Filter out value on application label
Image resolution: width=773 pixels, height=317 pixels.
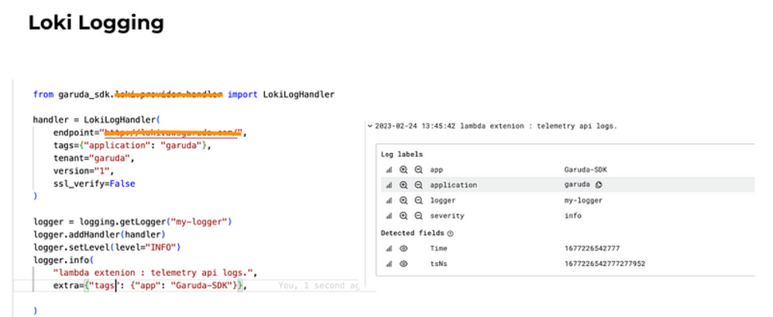click(x=418, y=185)
